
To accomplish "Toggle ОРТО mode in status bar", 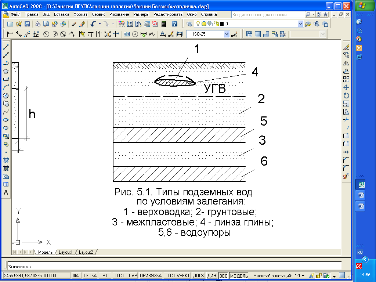I will pyautogui.click(x=105, y=275).
